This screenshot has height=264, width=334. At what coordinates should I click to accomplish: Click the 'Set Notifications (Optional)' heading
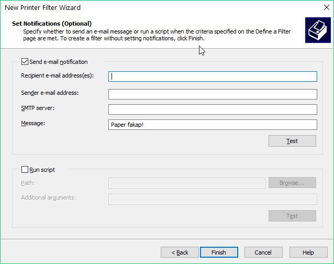(x=52, y=24)
